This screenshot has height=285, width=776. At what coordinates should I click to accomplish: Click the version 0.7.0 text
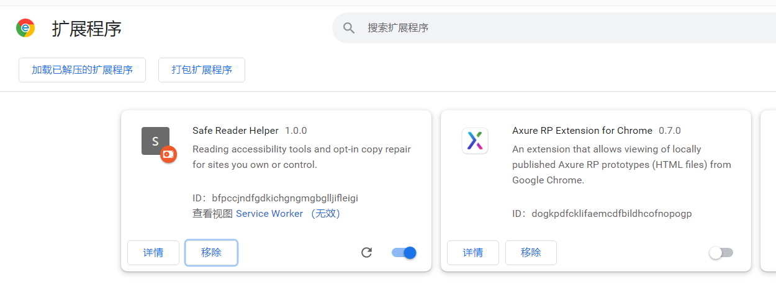(670, 131)
